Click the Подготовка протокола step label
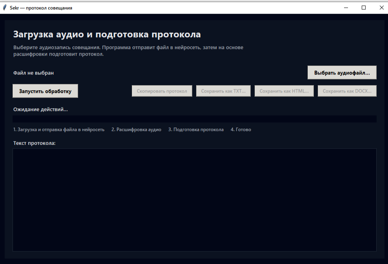Screen dimensions: 388x264 [195, 129]
